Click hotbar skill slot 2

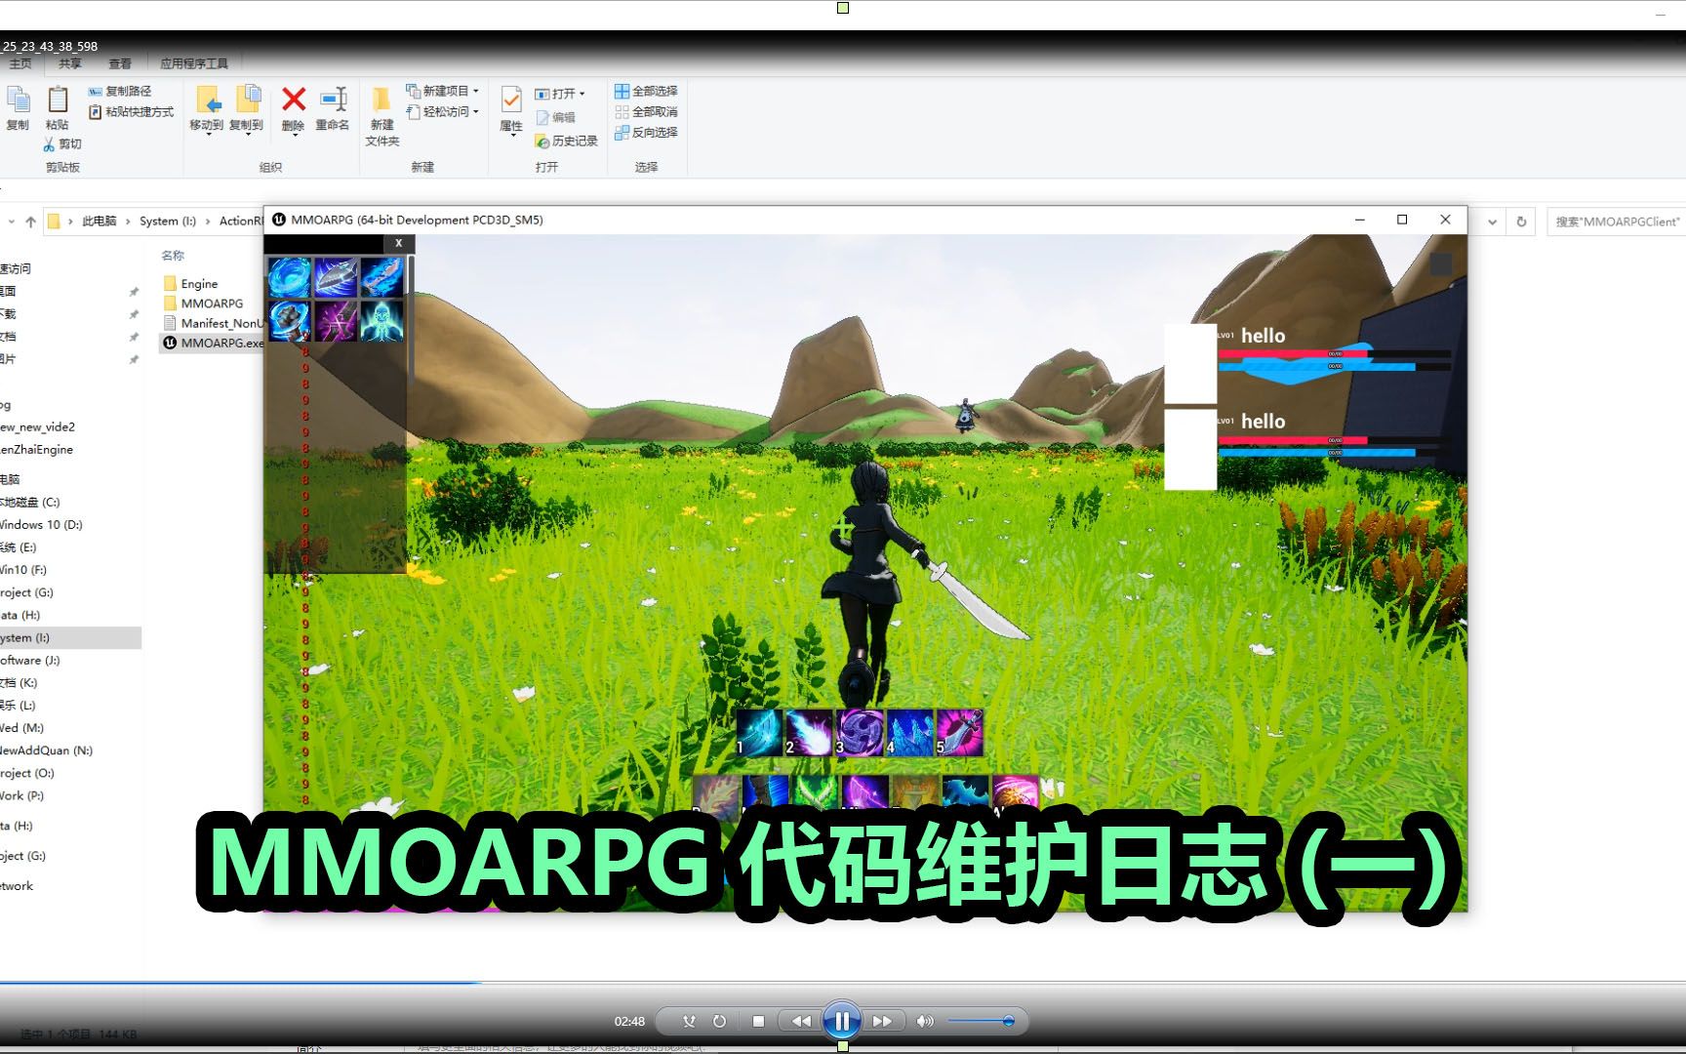pyautogui.click(x=809, y=733)
